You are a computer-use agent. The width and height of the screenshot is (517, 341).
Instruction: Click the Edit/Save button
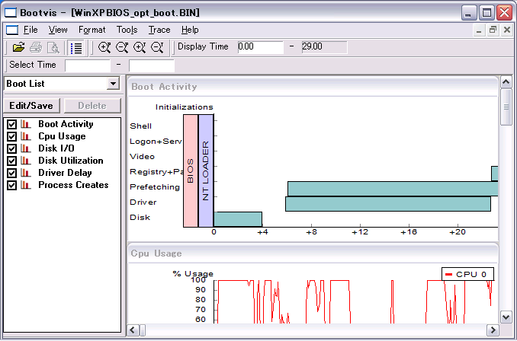[31, 106]
